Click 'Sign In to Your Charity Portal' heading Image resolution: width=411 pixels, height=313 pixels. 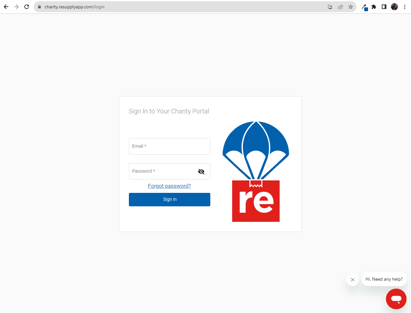click(x=169, y=111)
